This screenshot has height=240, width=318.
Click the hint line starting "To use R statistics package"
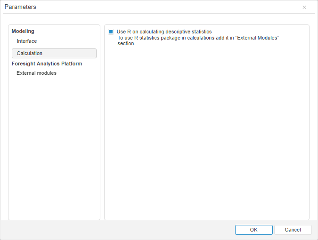198,38
